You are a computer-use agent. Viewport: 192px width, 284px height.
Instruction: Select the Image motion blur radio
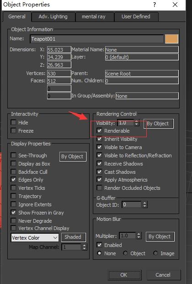pyautogui.click(x=155, y=253)
